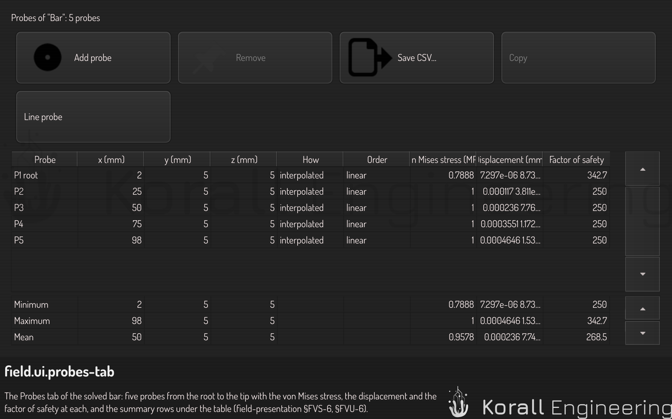
Task: Click the Order column header
Action: 377,160
